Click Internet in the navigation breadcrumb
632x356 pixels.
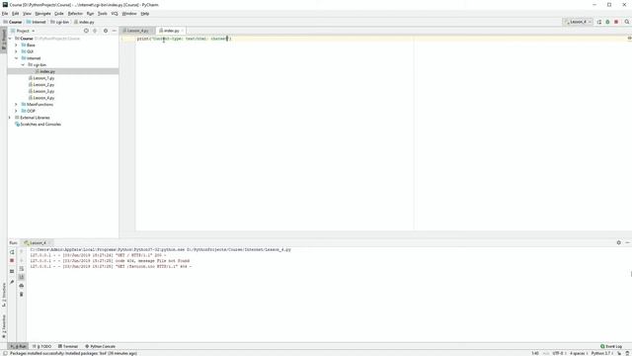37,22
